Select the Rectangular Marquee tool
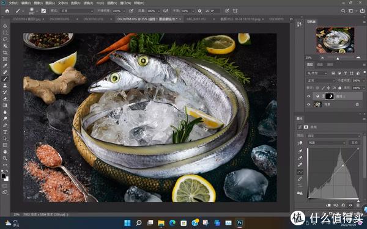 5,33
